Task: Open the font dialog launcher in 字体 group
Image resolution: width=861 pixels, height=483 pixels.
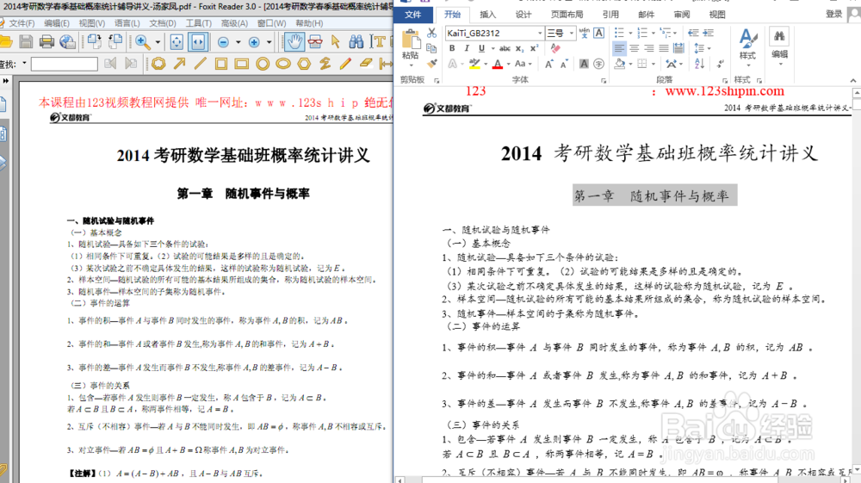Action: pyautogui.click(x=604, y=80)
